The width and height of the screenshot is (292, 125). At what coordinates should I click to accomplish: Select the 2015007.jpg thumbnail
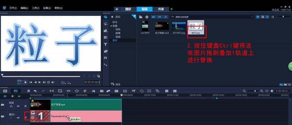(x=179, y=26)
